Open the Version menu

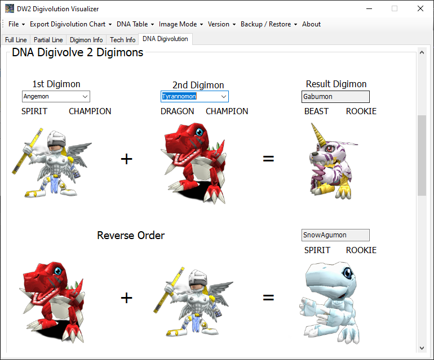coord(222,24)
